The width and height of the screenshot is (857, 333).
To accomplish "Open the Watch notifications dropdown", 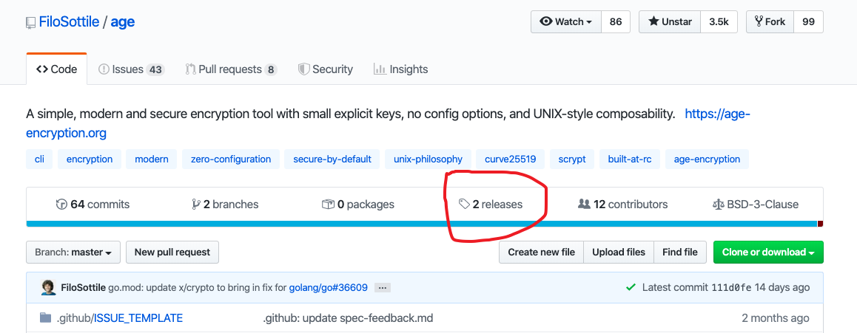I will [x=566, y=22].
